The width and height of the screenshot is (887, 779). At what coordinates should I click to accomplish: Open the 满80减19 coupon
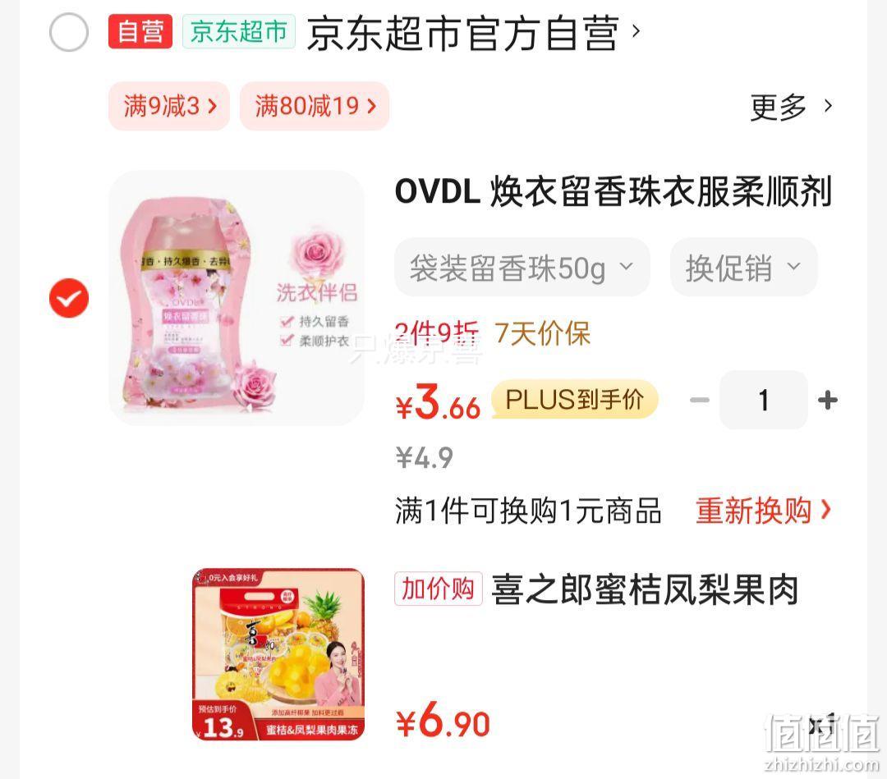coord(315,106)
